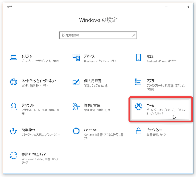Click the 個人用設定 paintbrush icon

pyautogui.click(x=76, y=82)
